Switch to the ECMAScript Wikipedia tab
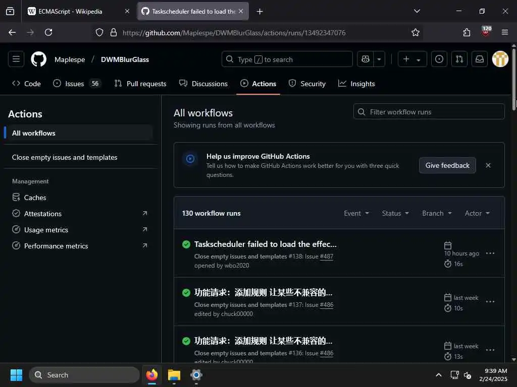The image size is (517, 387). [x=79, y=11]
